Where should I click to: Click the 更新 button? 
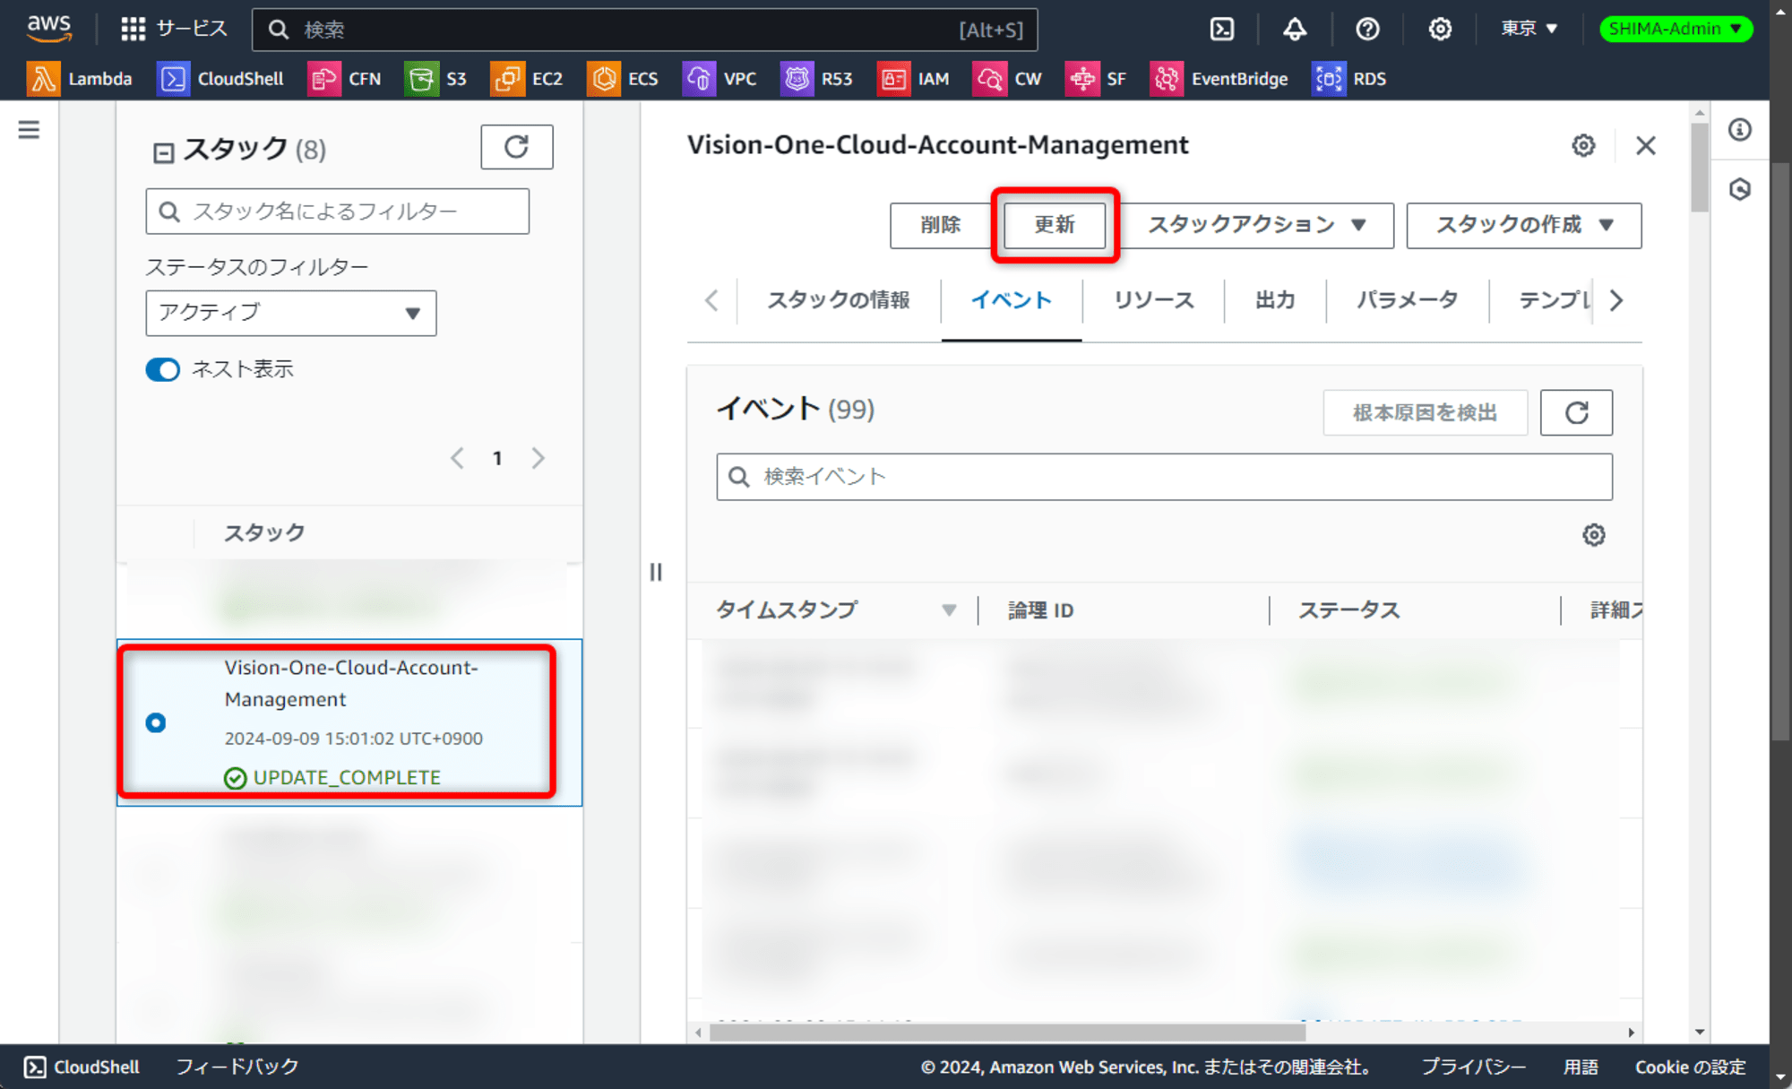(x=1055, y=225)
